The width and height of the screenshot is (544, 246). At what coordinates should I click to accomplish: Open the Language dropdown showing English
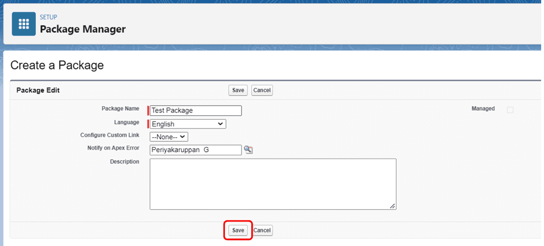pyautogui.click(x=187, y=124)
